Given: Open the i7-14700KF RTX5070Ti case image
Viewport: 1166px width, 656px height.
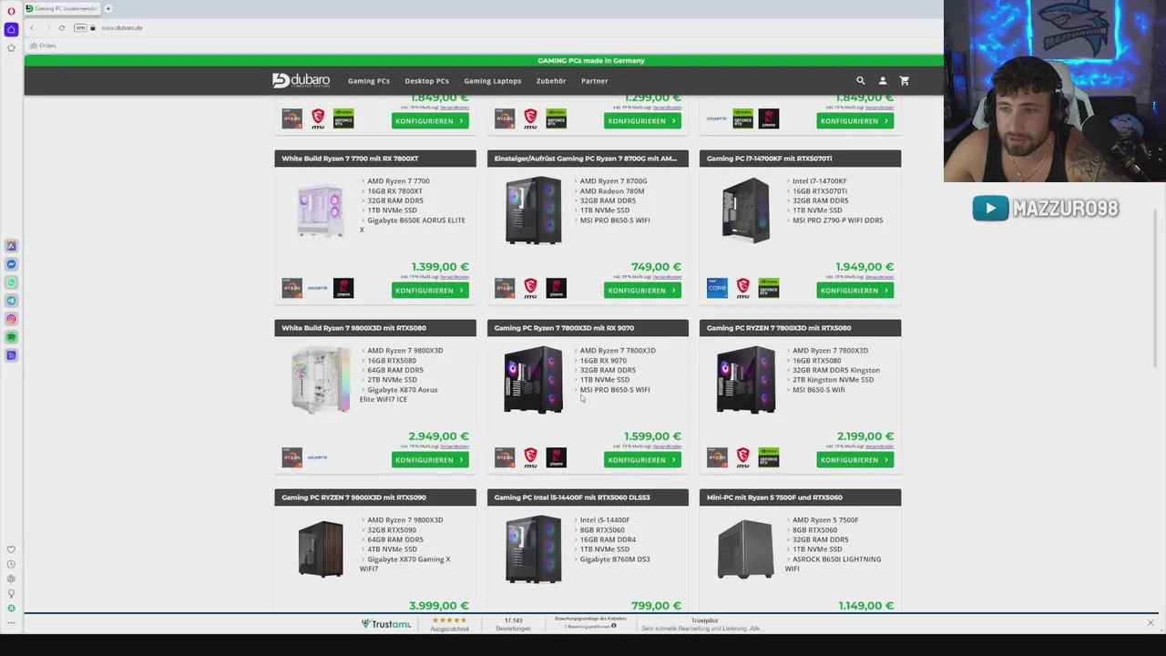Looking at the screenshot, I should click(x=745, y=210).
